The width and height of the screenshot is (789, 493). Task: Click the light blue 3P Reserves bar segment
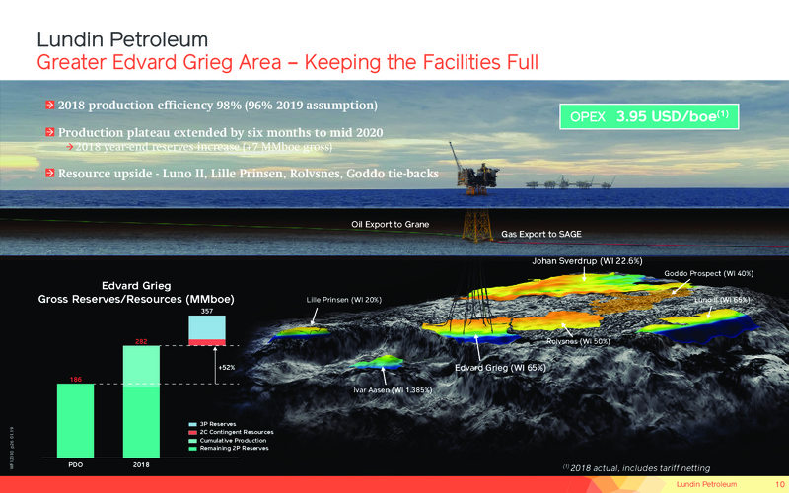[207, 327]
